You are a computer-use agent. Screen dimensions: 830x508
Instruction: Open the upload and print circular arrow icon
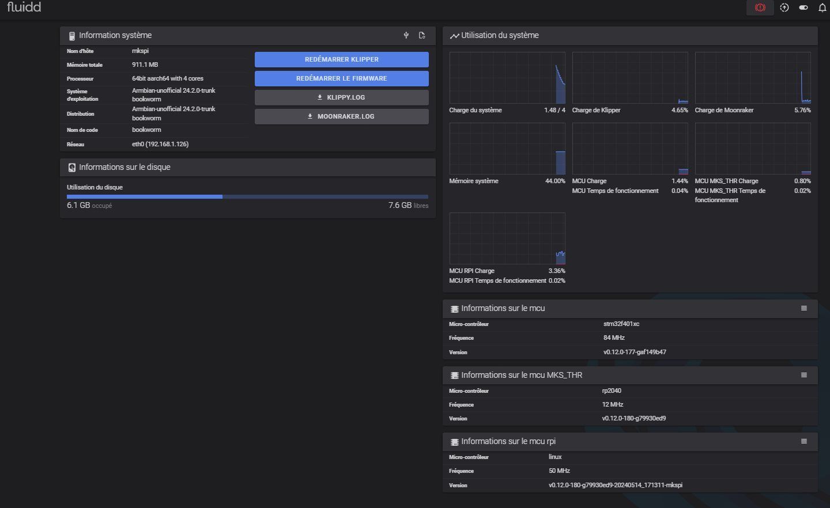(x=784, y=7)
